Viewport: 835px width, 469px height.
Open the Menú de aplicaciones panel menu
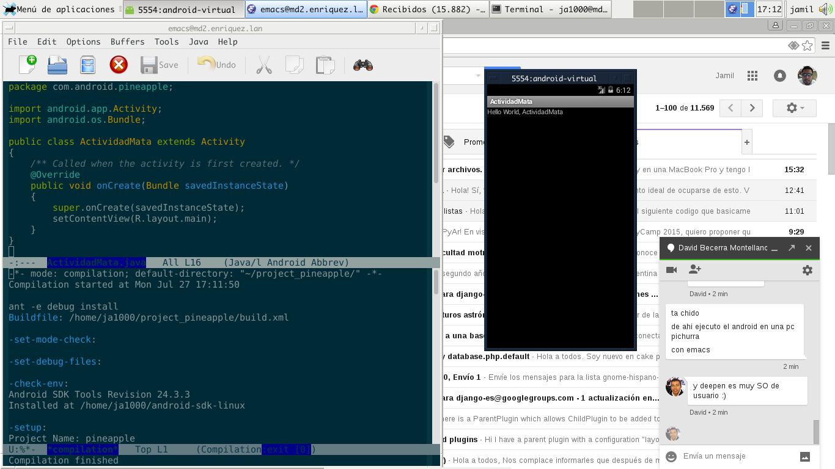59,9
